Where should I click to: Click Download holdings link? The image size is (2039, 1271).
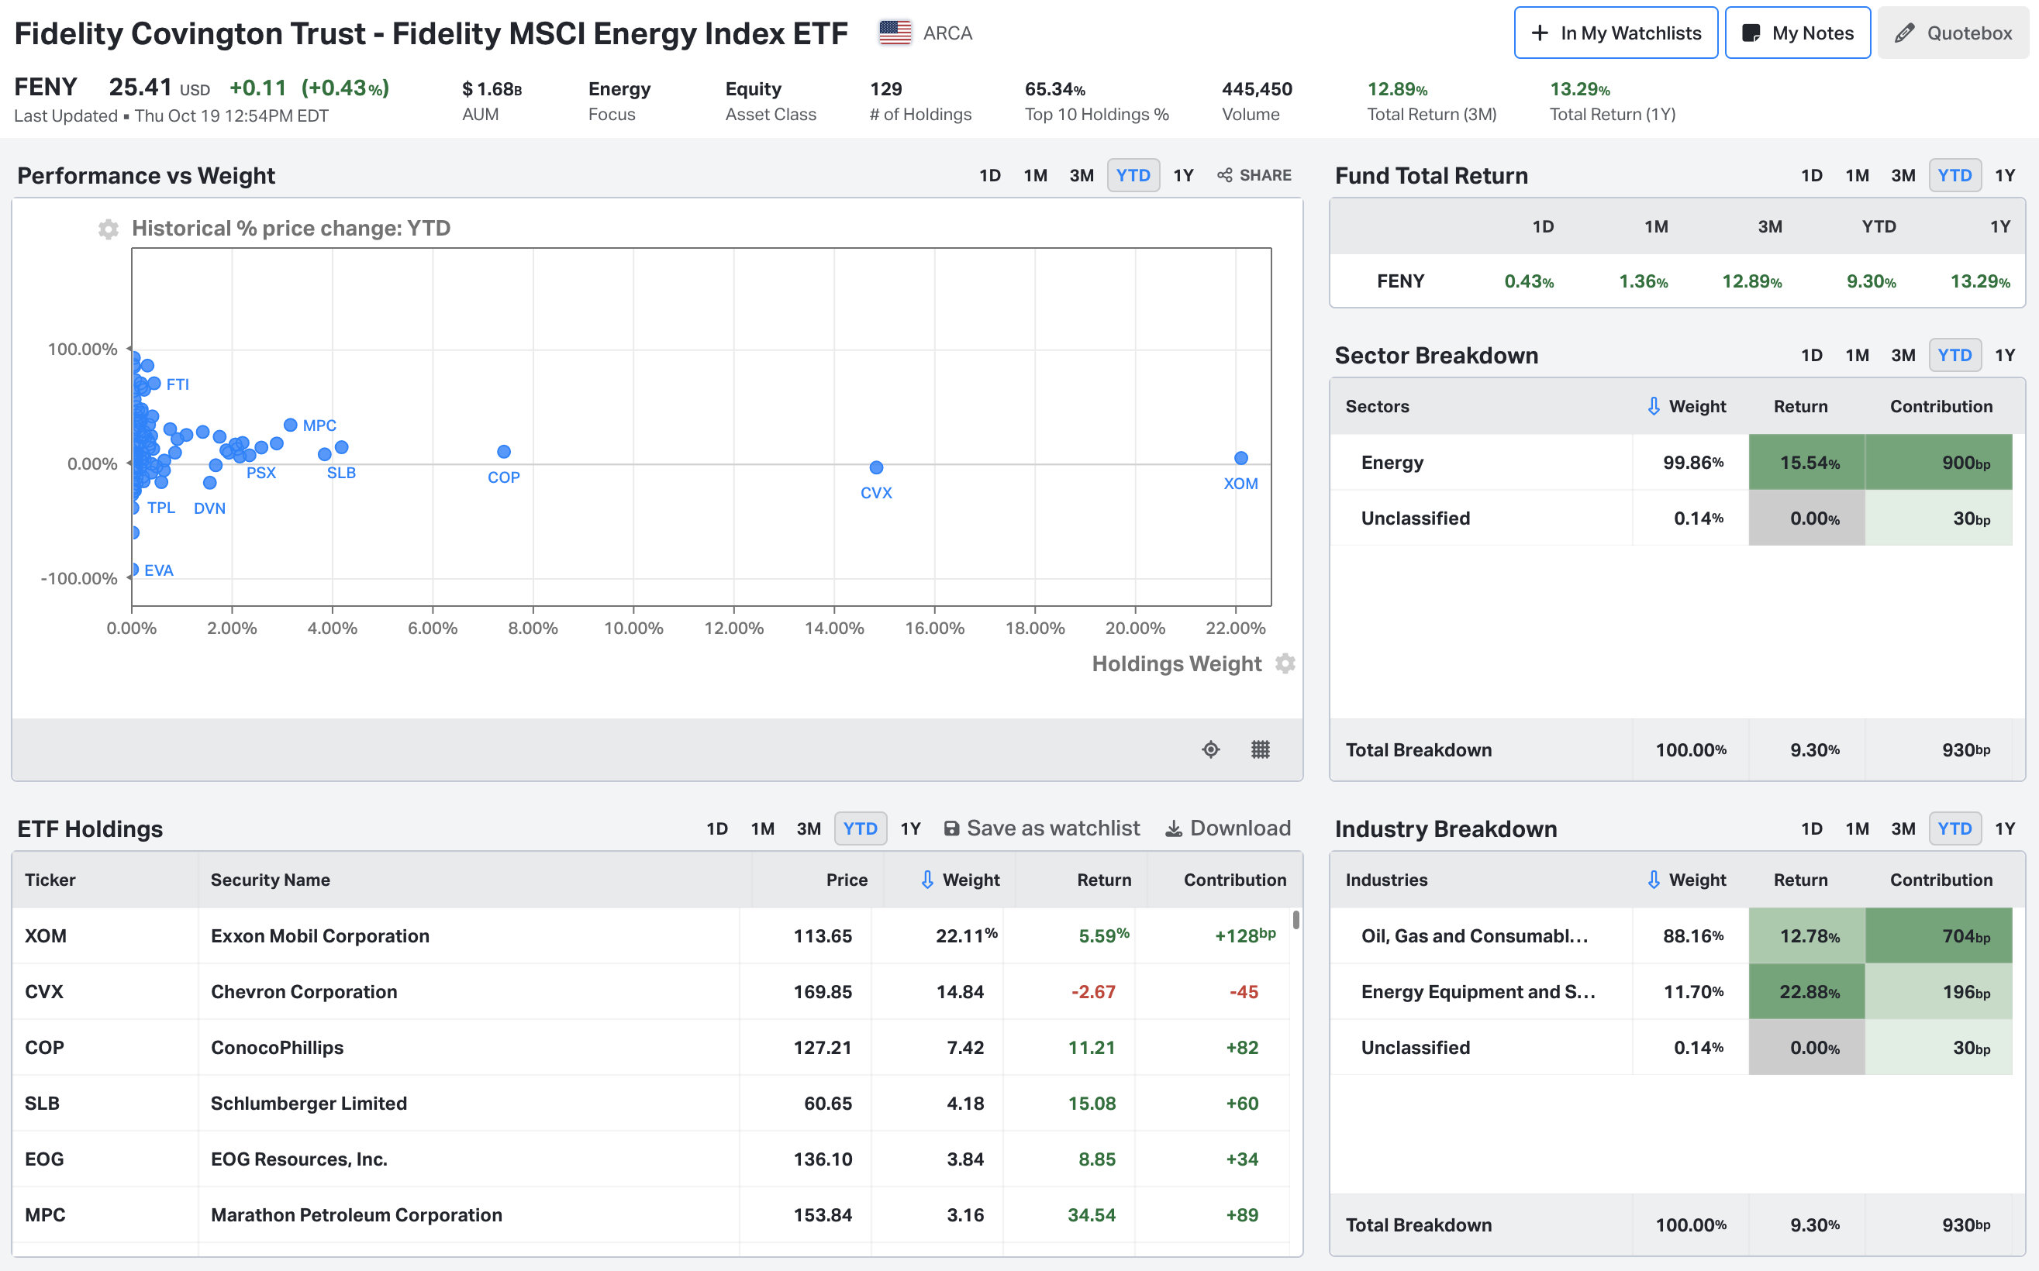coord(1227,828)
